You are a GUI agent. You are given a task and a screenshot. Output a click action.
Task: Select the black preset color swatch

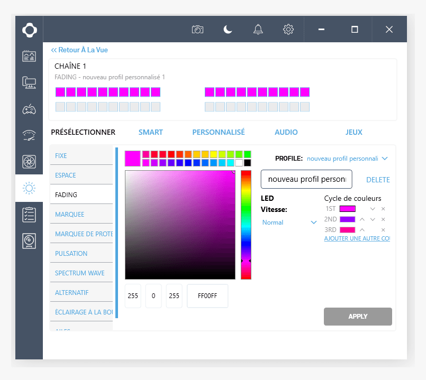coord(247,163)
